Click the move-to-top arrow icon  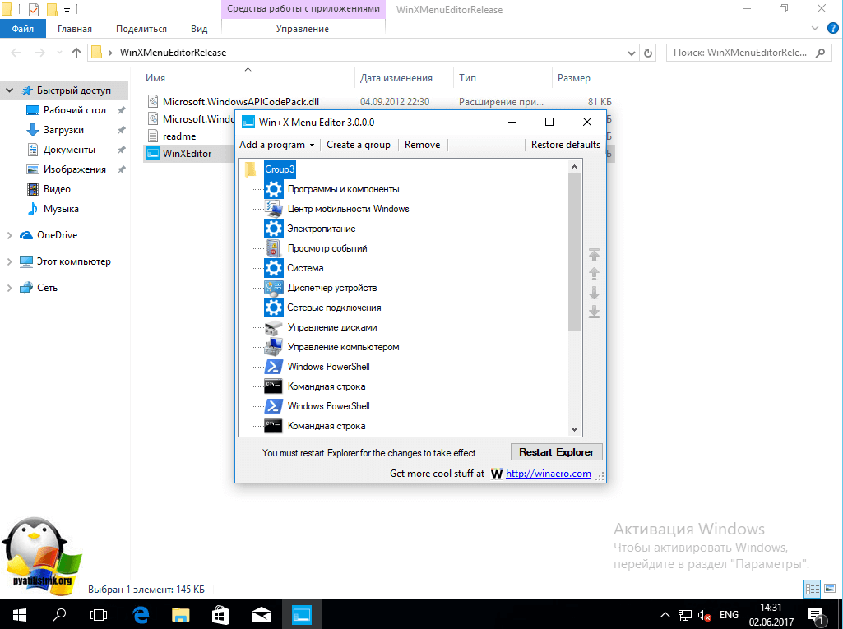click(x=594, y=255)
